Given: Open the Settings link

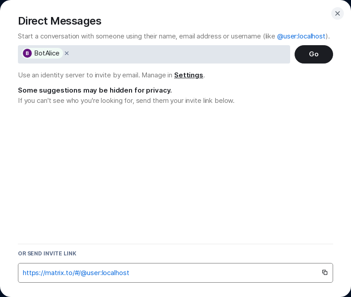Looking at the screenshot, I should (188, 75).
